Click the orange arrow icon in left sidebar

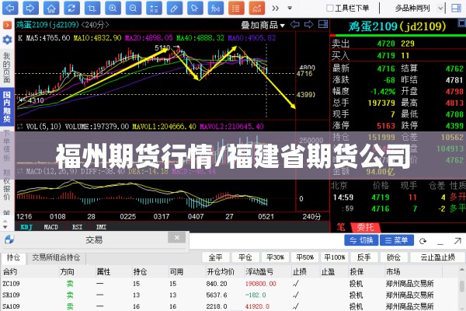7,25
